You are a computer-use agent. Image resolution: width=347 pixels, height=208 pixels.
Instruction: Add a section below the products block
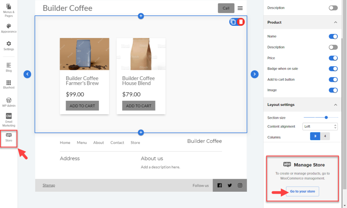141,132
